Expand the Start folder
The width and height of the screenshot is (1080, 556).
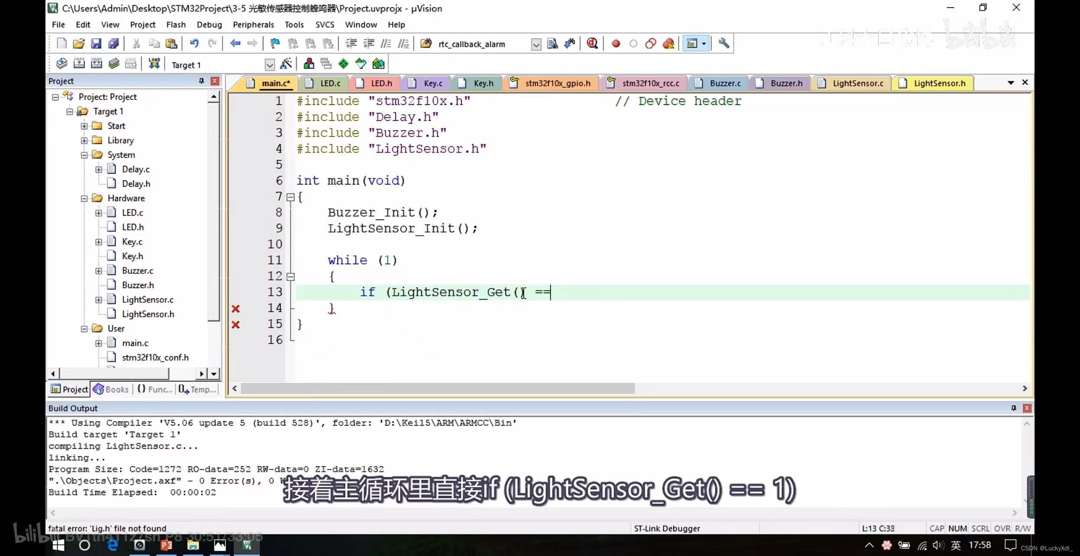pos(84,126)
